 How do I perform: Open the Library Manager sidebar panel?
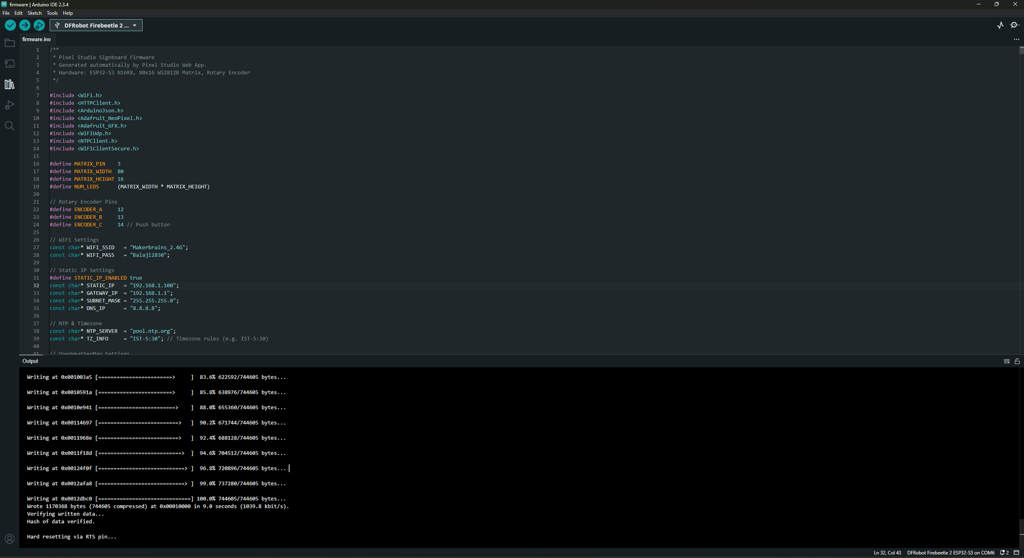click(9, 84)
